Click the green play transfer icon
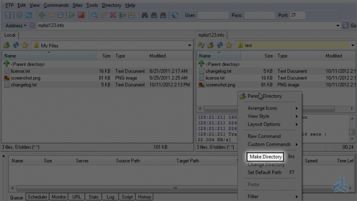 (72, 15)
